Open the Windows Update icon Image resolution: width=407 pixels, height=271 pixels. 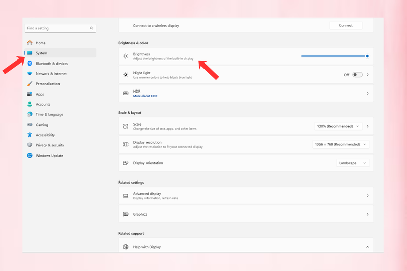[x=30, y=156]
